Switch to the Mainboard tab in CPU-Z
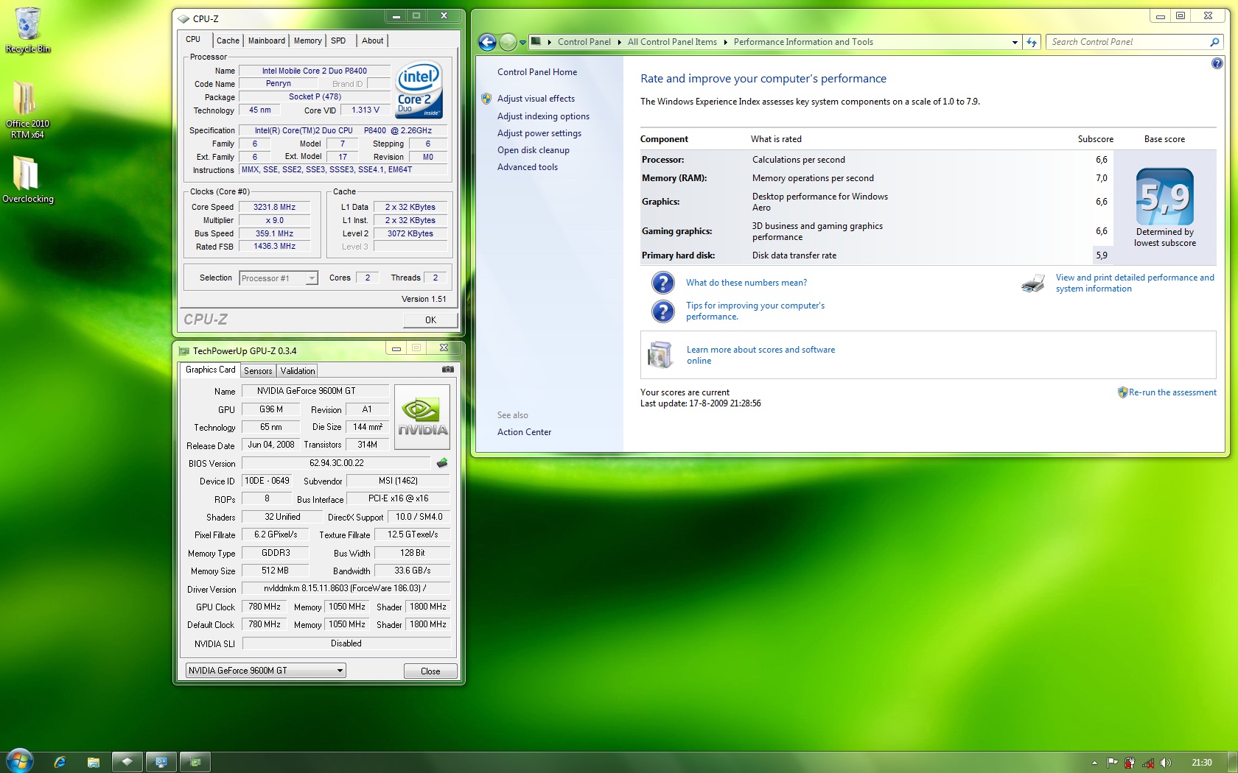The width and height of the screenshot is (1238, 773). [267, 40]
